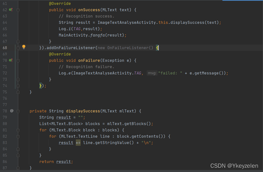This screenshot has height=172, width=263.
Task: Click the @Override annotation on line 61
Action: [x=60, y=4]
